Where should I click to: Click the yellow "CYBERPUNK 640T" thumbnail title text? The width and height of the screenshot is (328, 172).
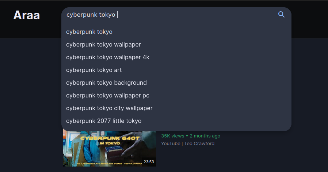click(x=110, y=138)
